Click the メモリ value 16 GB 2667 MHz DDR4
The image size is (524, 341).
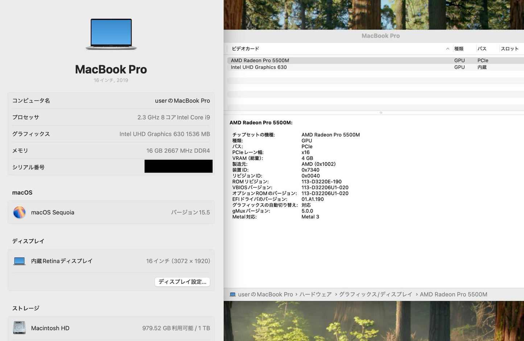(178, 151)
